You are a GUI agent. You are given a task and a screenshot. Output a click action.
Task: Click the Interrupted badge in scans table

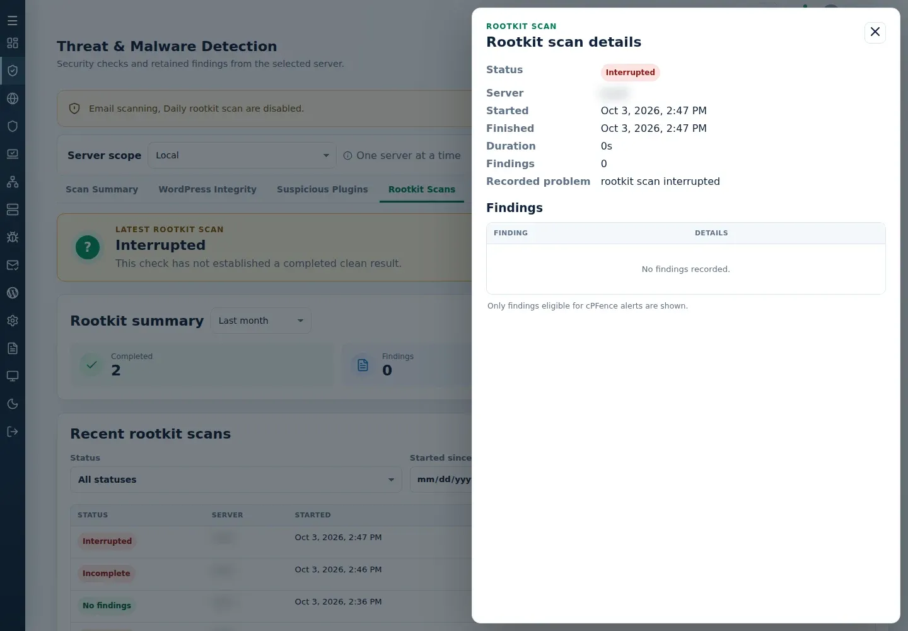pyautogui.click(x=107, y=541)
